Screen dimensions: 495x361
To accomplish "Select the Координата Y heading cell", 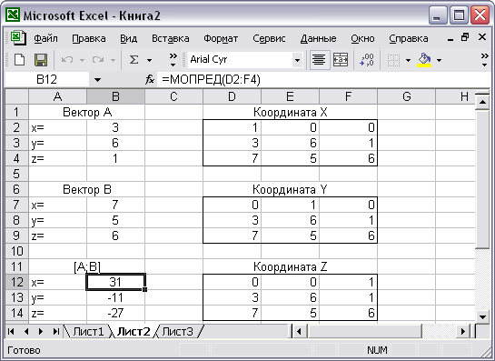I will pyautogui.click(x=290, y=189).
